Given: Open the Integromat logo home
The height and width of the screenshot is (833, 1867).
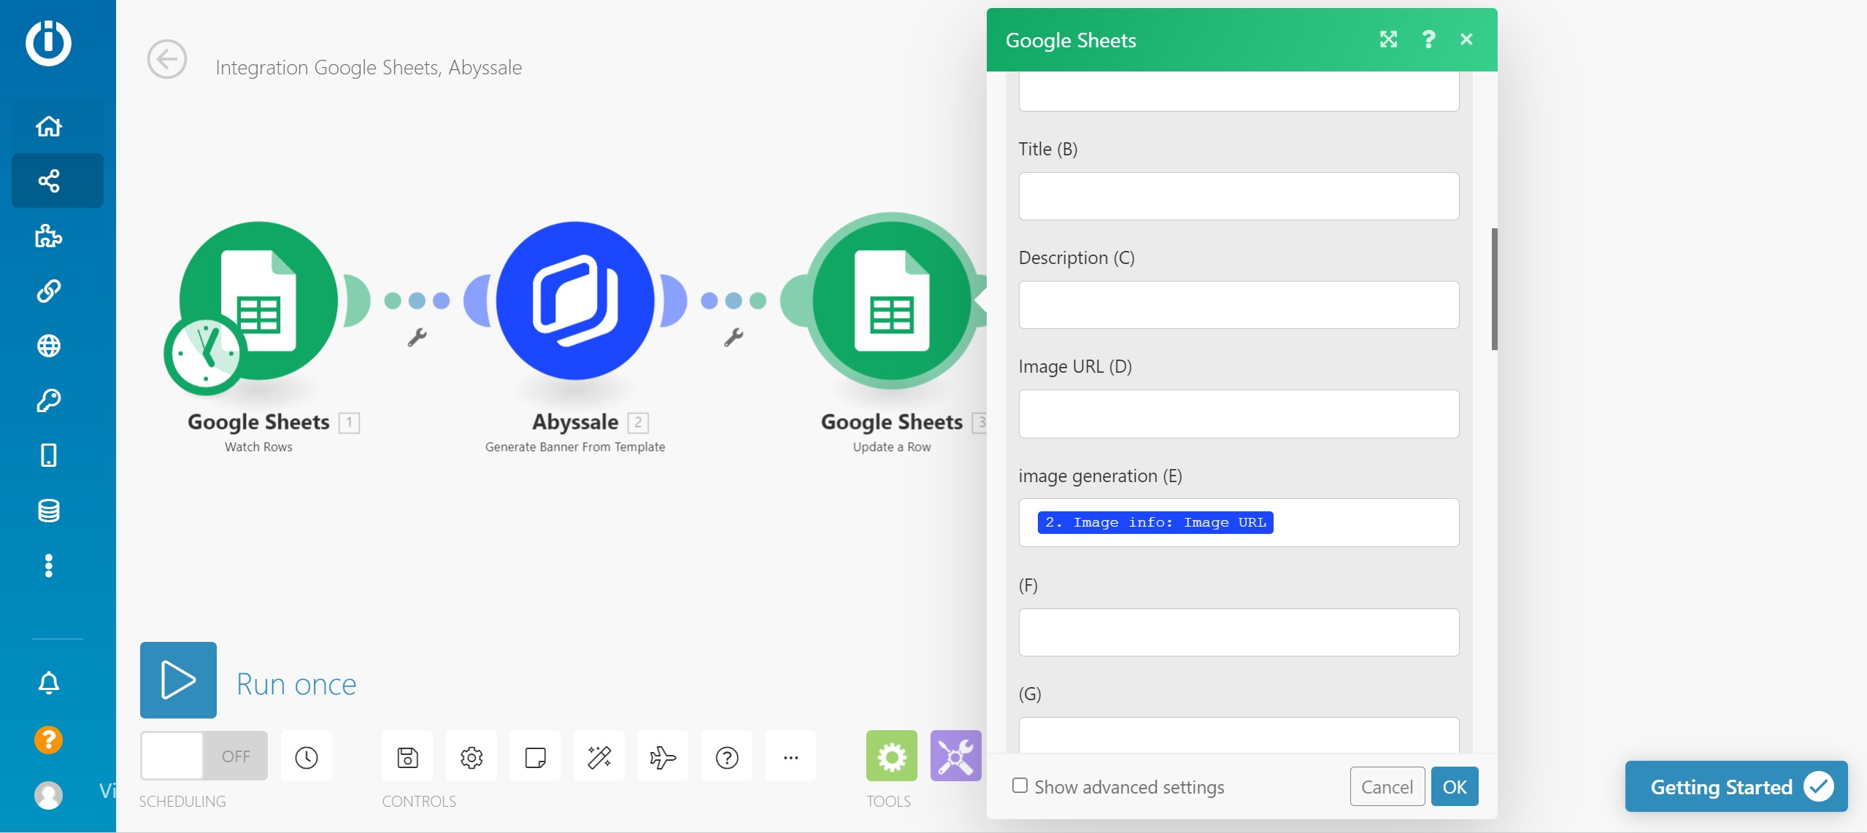Looking at the screenshot, I should (48, 43).
